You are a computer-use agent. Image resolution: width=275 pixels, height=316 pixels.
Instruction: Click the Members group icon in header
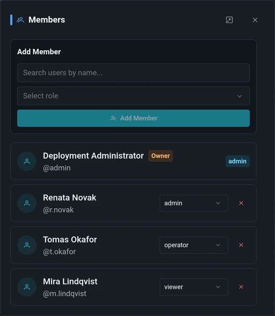tap(20, 20)
